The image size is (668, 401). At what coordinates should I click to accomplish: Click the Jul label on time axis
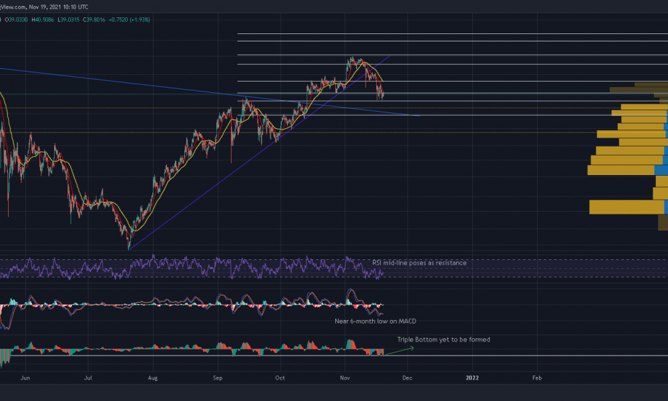[88, 378]
